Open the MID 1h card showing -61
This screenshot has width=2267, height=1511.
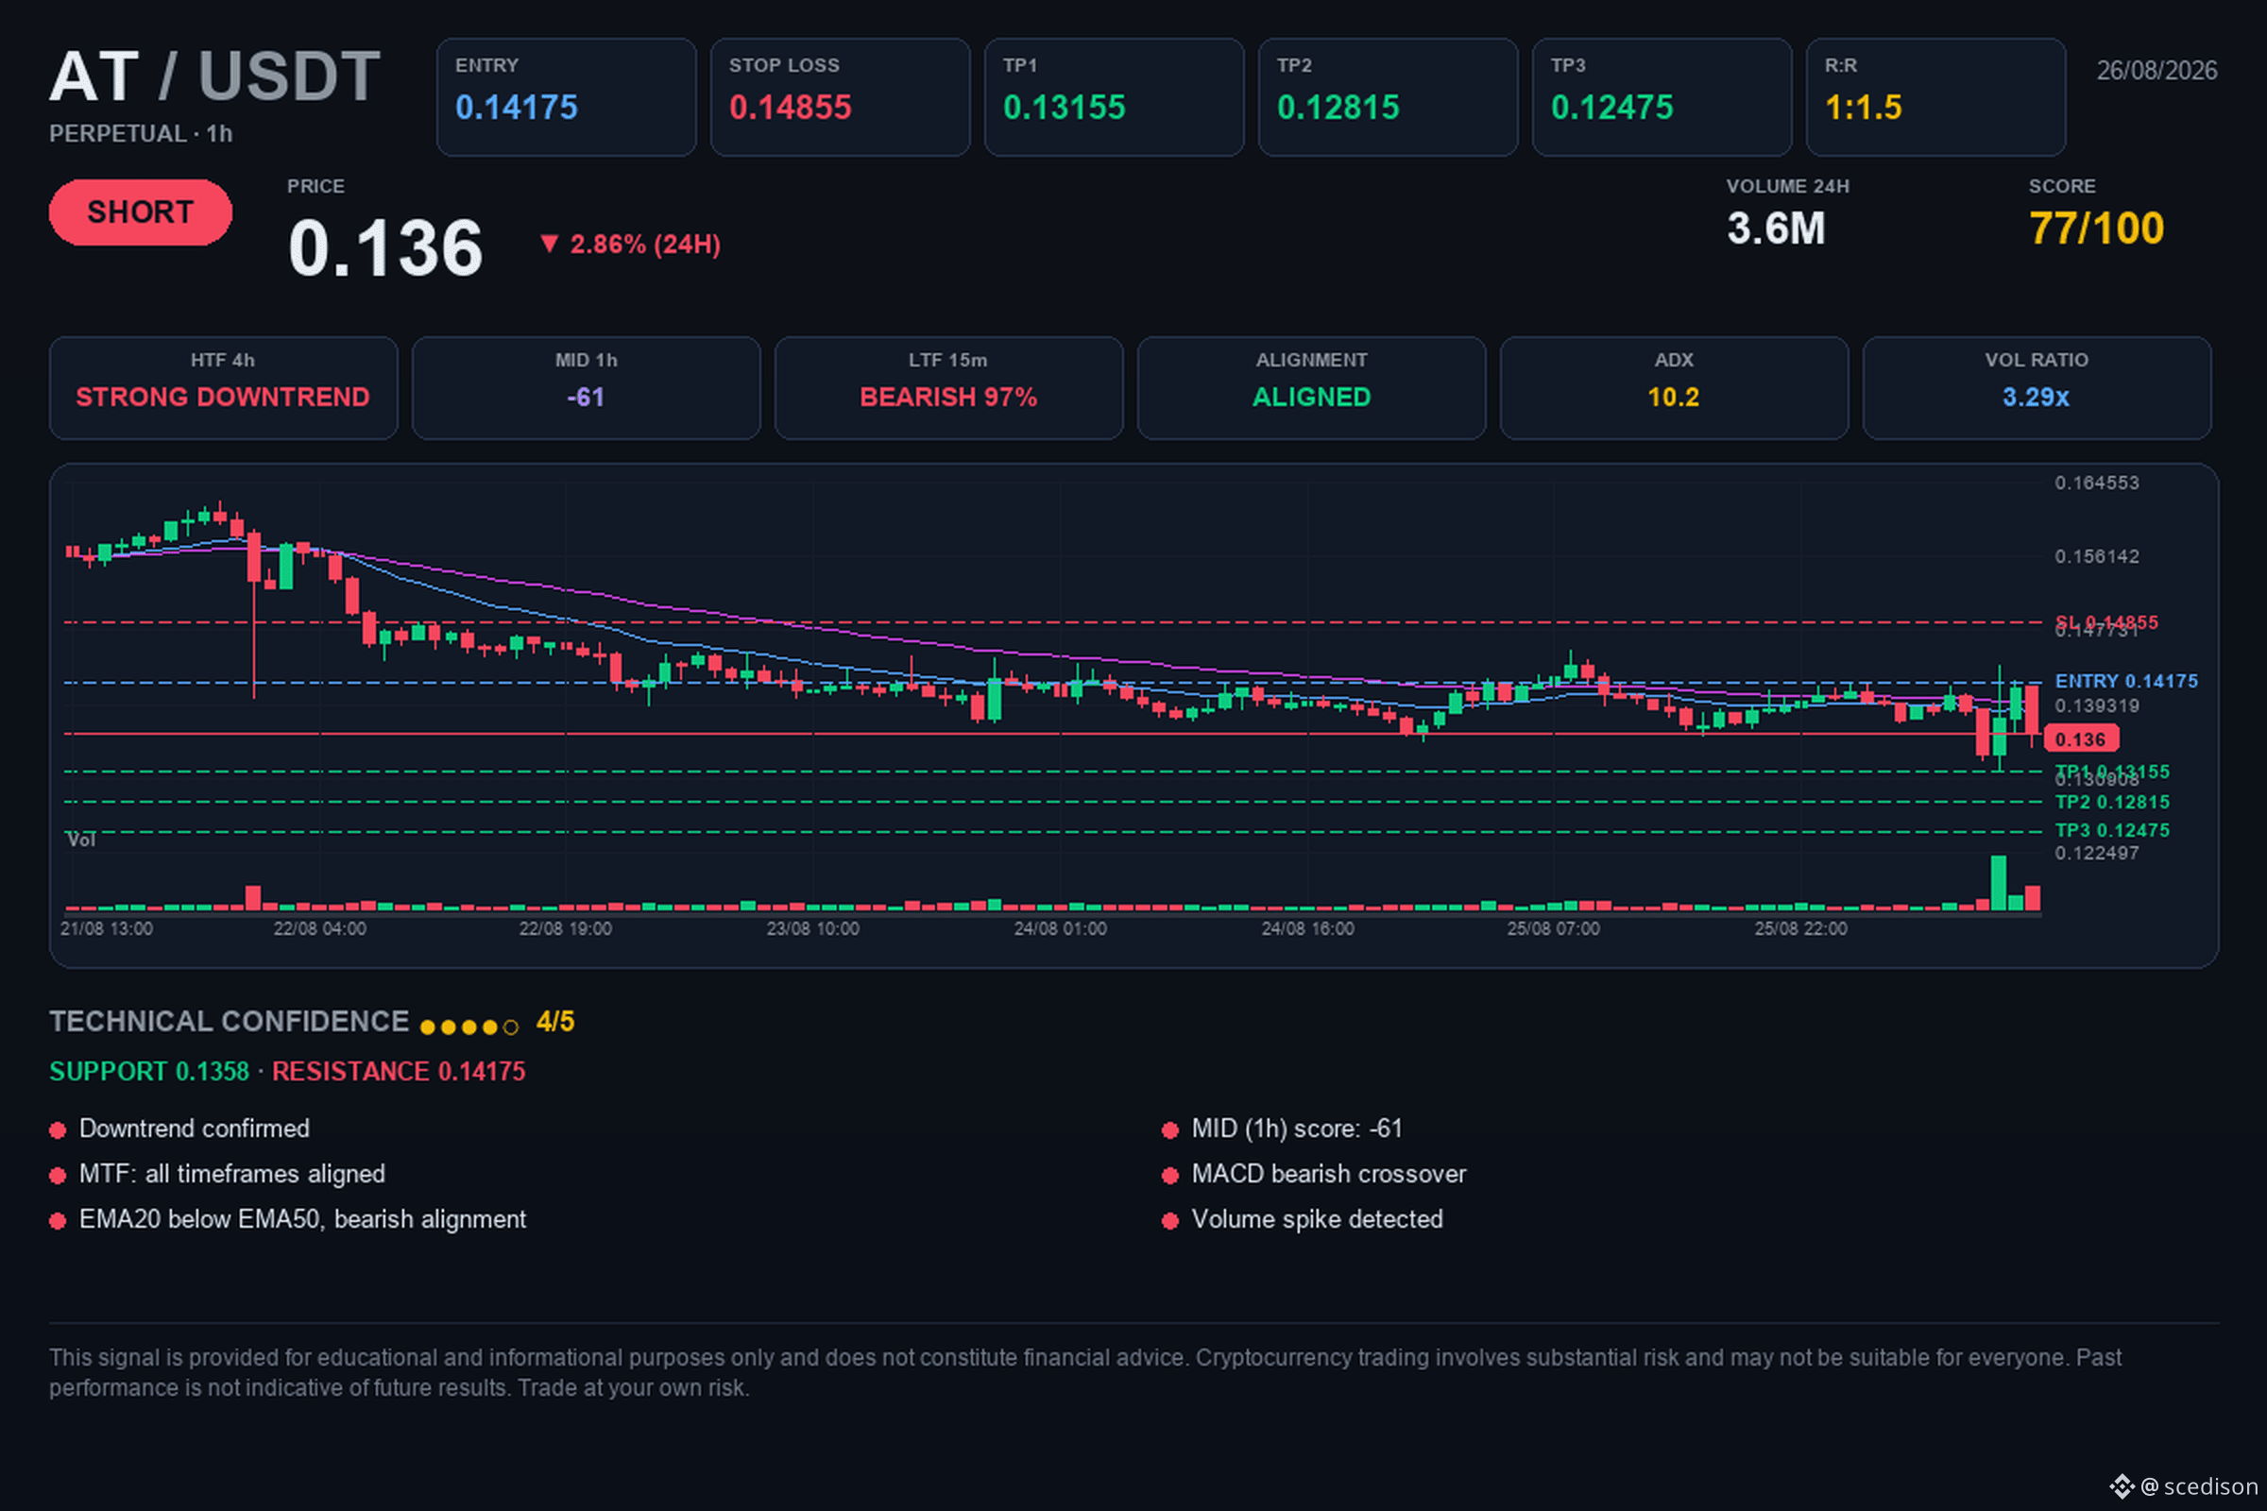(x=586, y=387)
